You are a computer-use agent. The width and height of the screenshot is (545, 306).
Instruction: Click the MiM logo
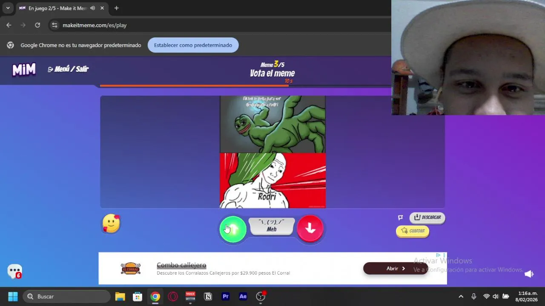coord(24,69)
